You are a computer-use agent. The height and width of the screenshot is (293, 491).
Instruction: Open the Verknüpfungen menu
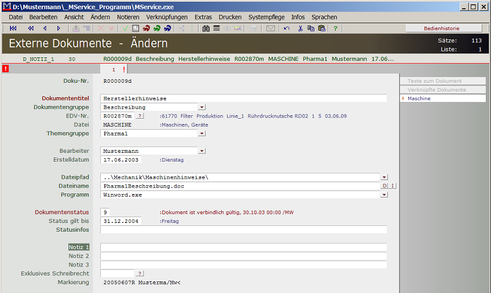click(167, 17)
